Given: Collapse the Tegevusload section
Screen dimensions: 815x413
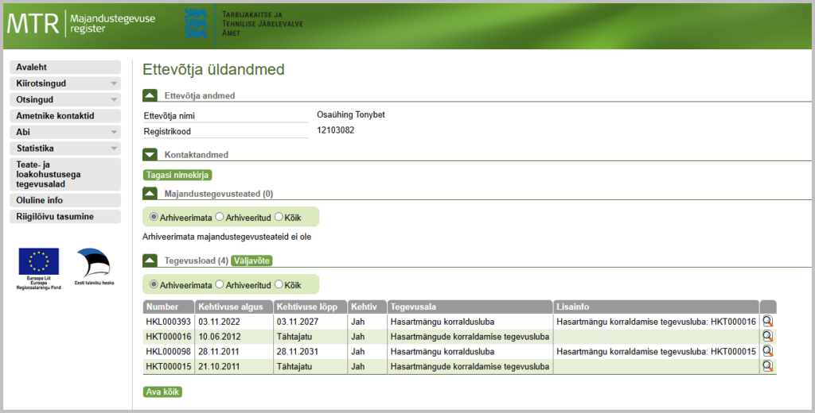Looking at the screenshot, I should (x=150, y=261).
